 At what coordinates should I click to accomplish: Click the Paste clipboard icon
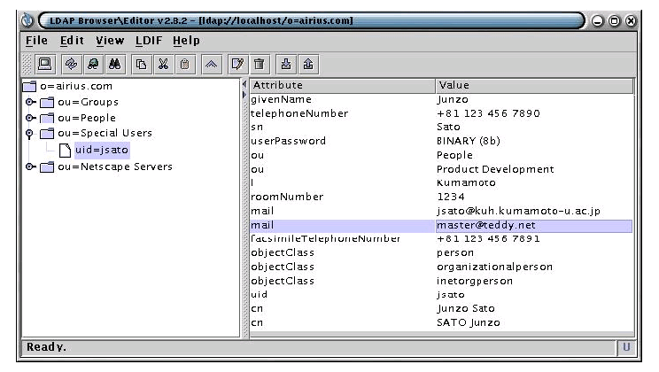185,65
